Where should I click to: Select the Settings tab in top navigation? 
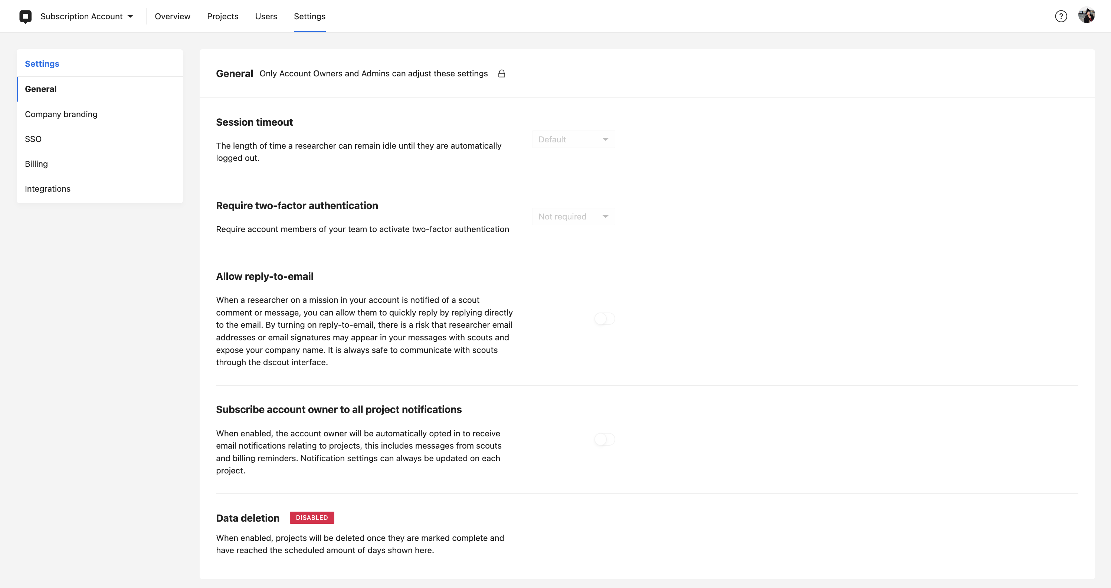(310, 16)
